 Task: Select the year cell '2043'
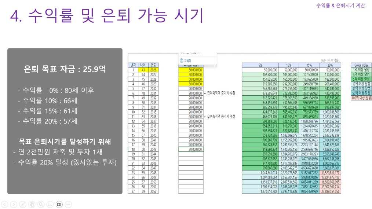tap(153, 150)
